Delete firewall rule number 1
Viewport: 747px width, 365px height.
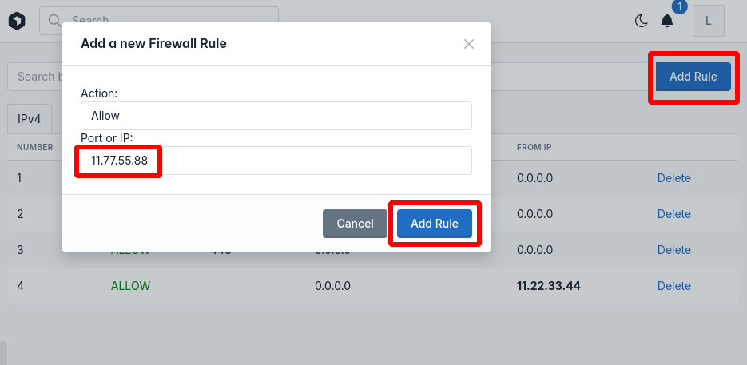tap(674, 178)
